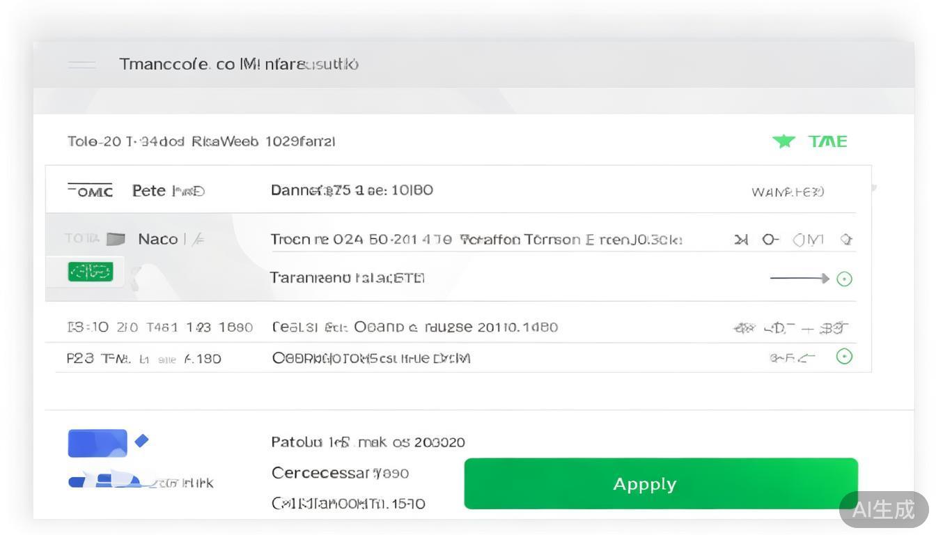The width and height of the screenshot is (936, 535).
Task: Click the gray folder icon beside Naco
Action: click(x=116, y=240)
